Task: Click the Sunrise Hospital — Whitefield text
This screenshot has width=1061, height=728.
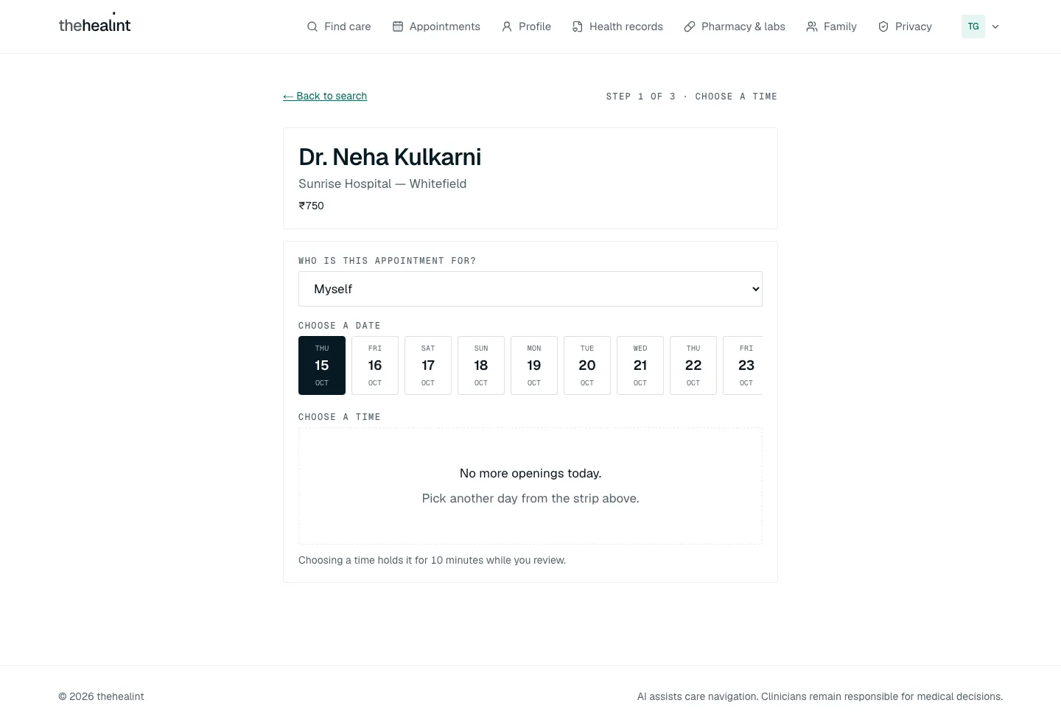Action: (382, 183)
